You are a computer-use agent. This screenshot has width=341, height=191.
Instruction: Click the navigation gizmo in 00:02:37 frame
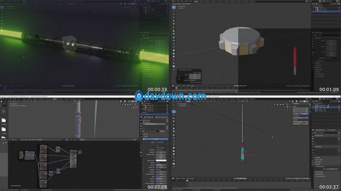[x=287, y=107]
